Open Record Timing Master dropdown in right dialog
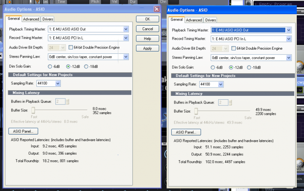 (x=288, y=39)
